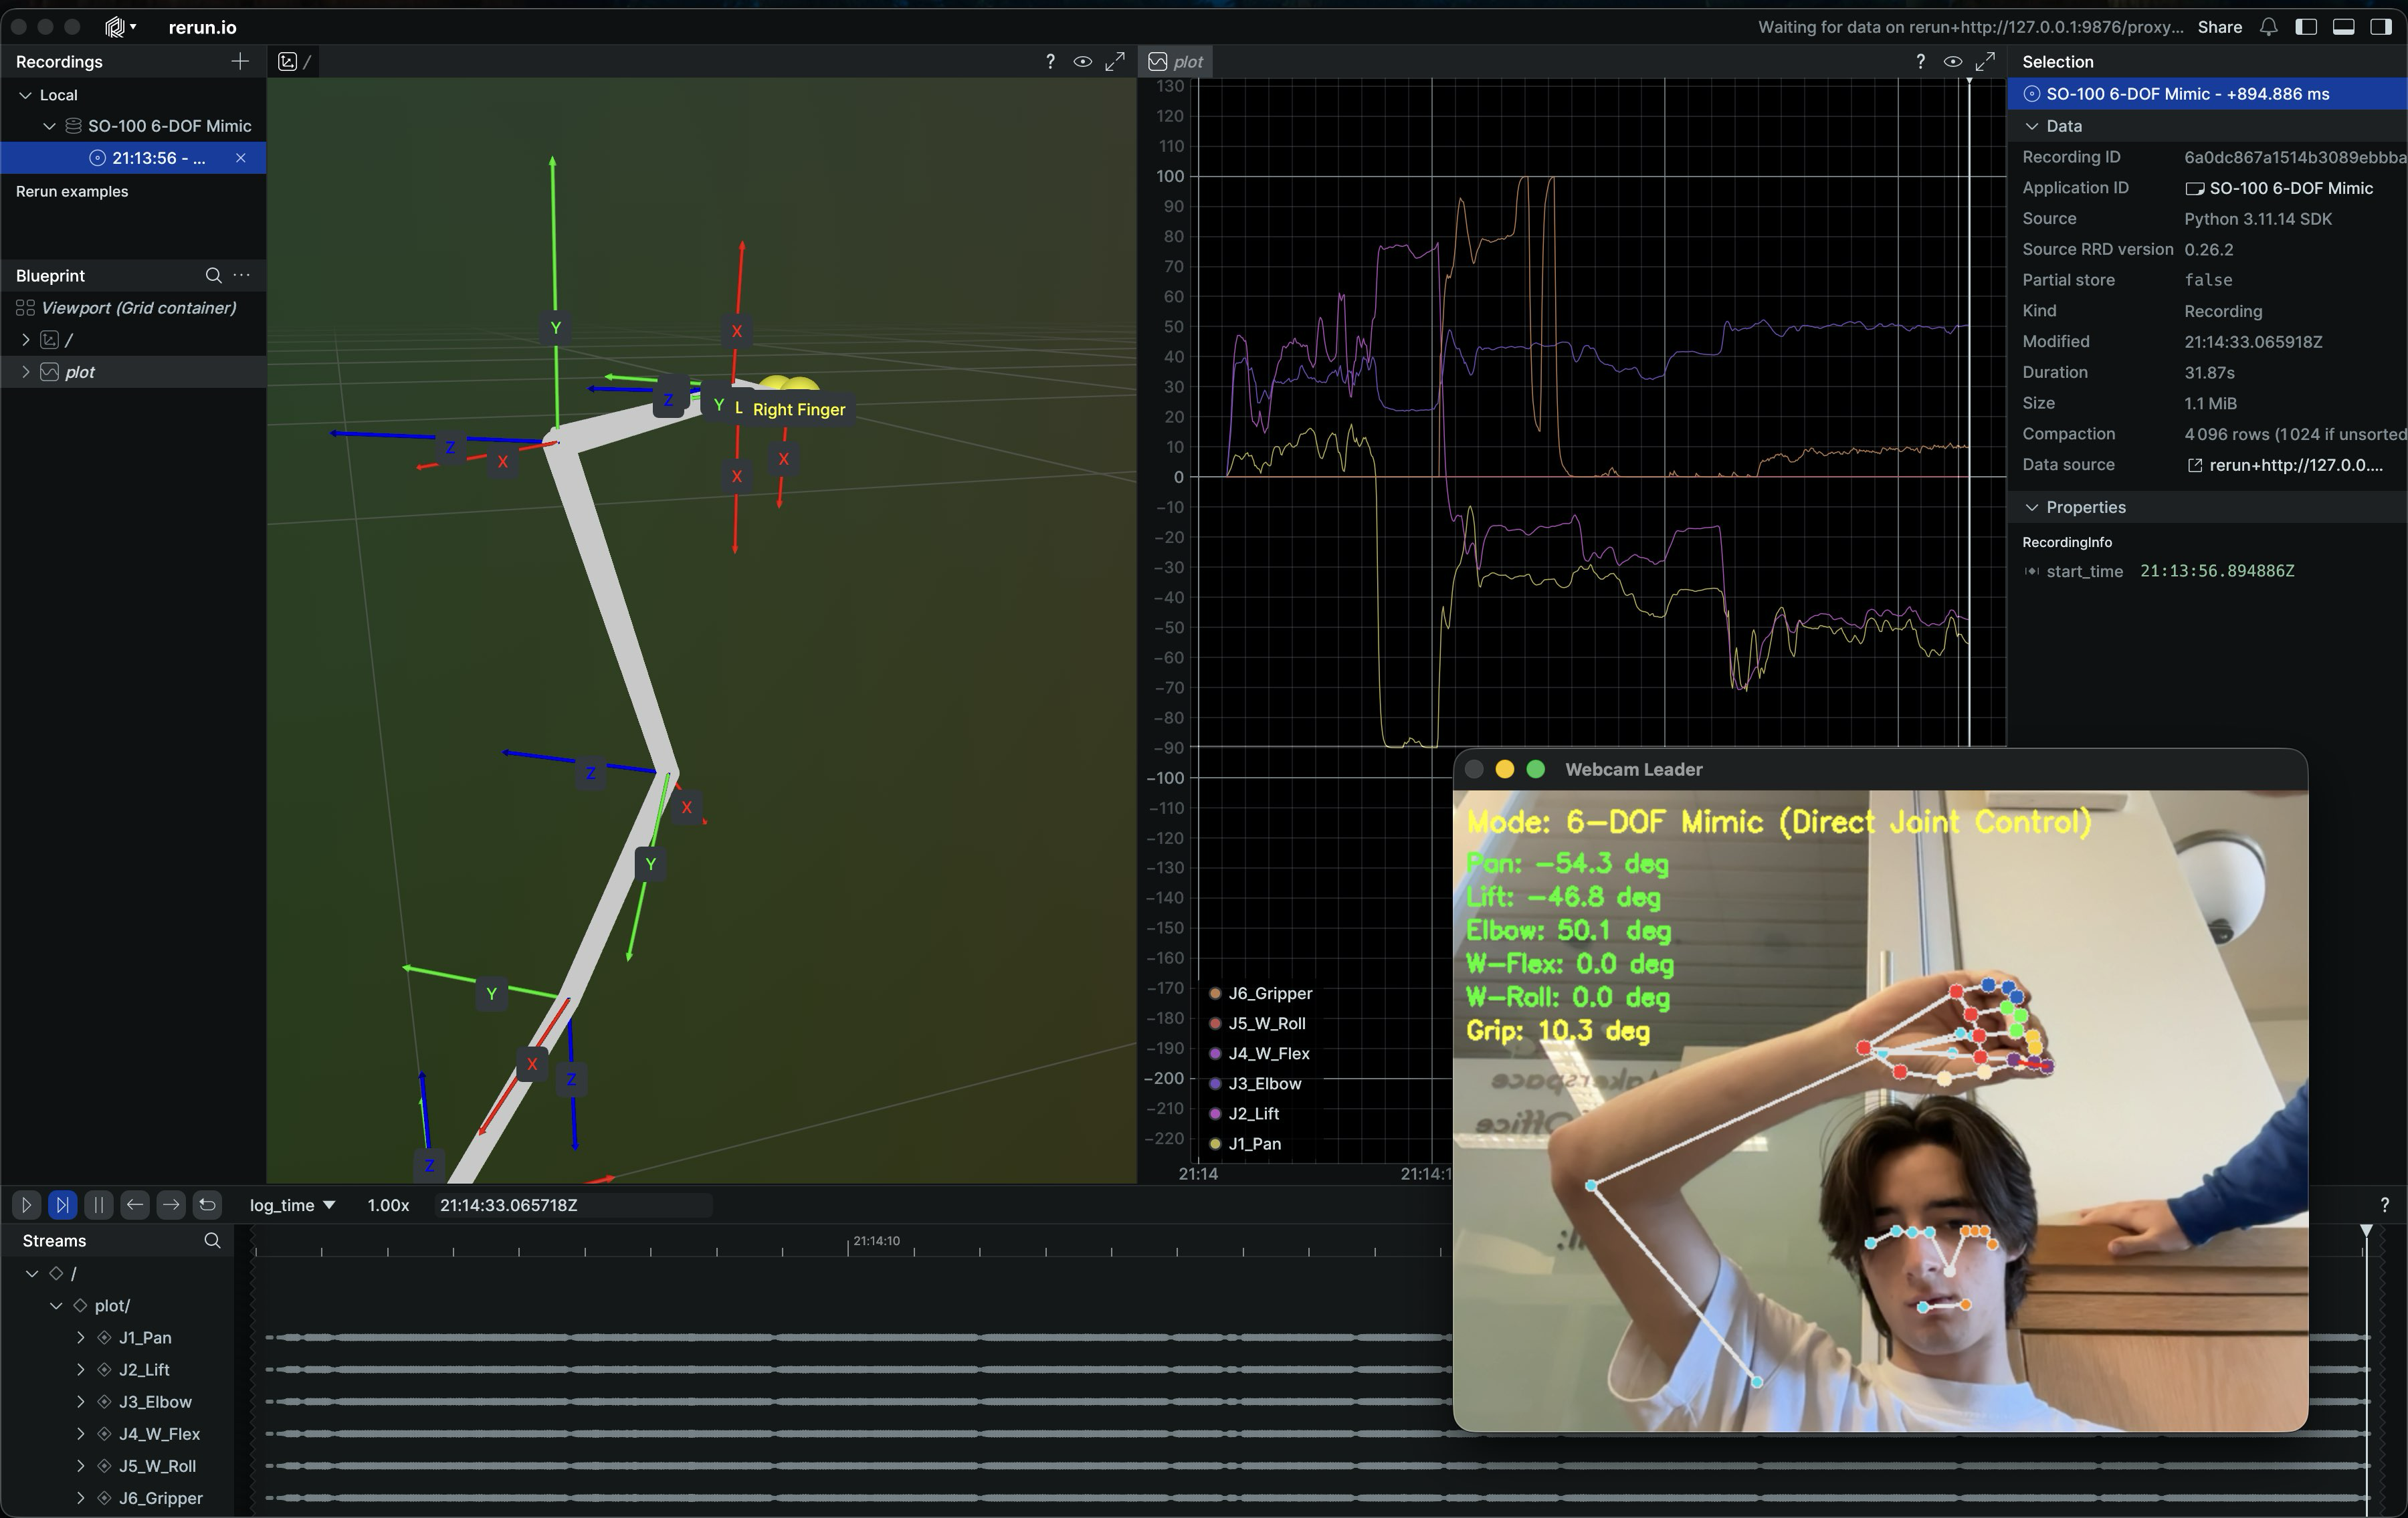Pause the timeline playback
This screenshot has height=1518, width=2408.
(x=99, y=1205)
